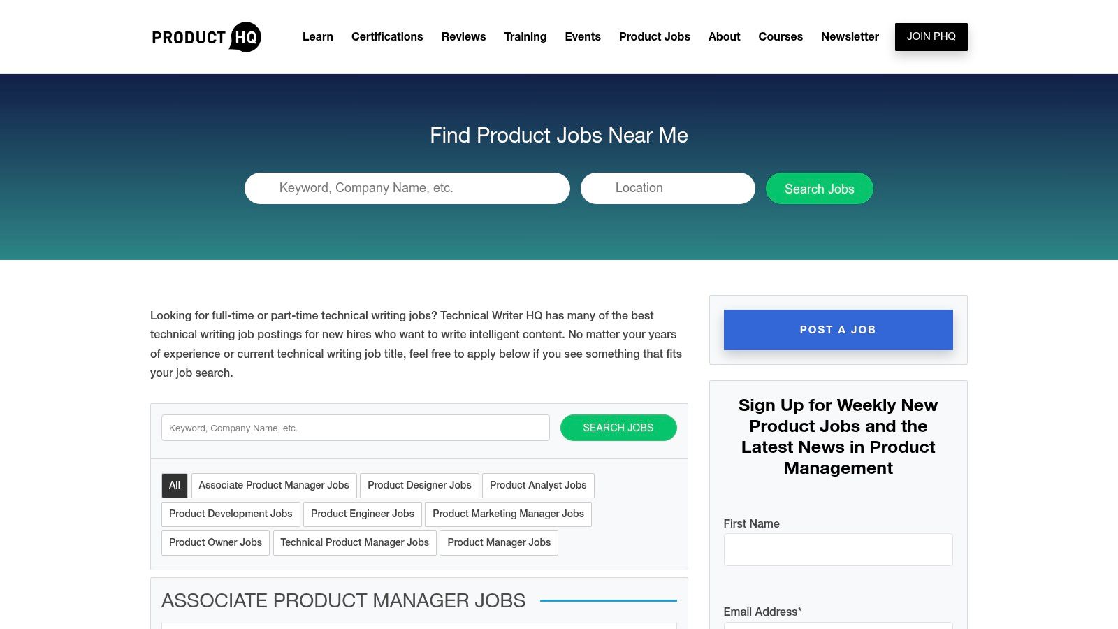
Task: Click POST A JOB
Action: pyautogui.click(x=838, y=329)
